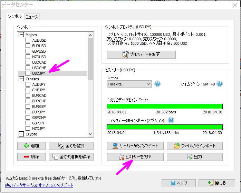Click the symbol list scroll up arrow
Viewport: 241px width, 193px height.
[x=90, y=35]
